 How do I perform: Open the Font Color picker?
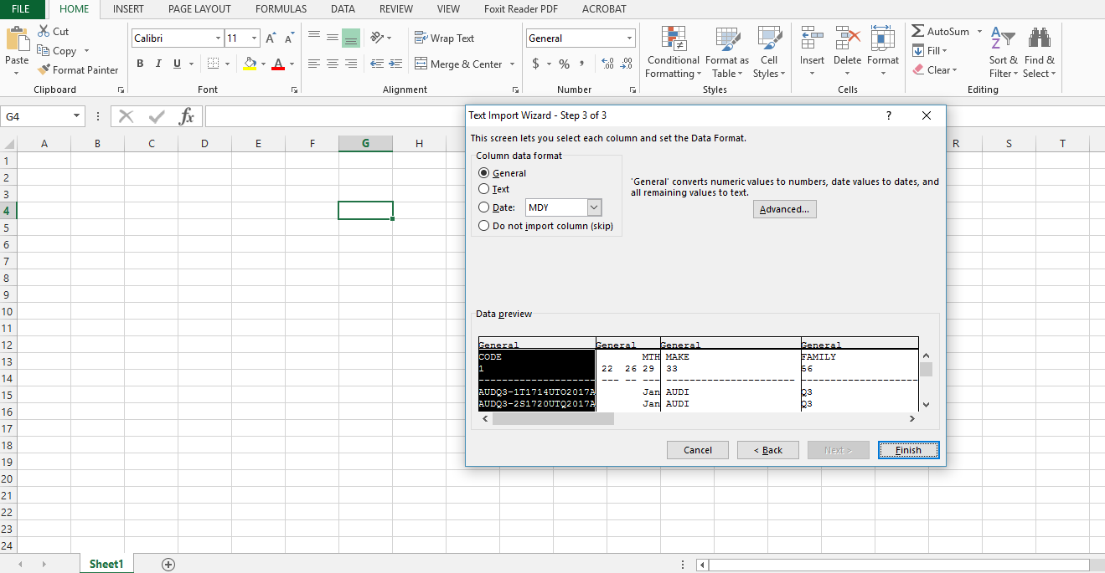[291, 64]
